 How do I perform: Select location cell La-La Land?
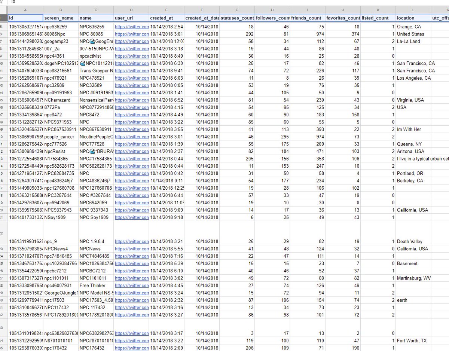point(413,42)
